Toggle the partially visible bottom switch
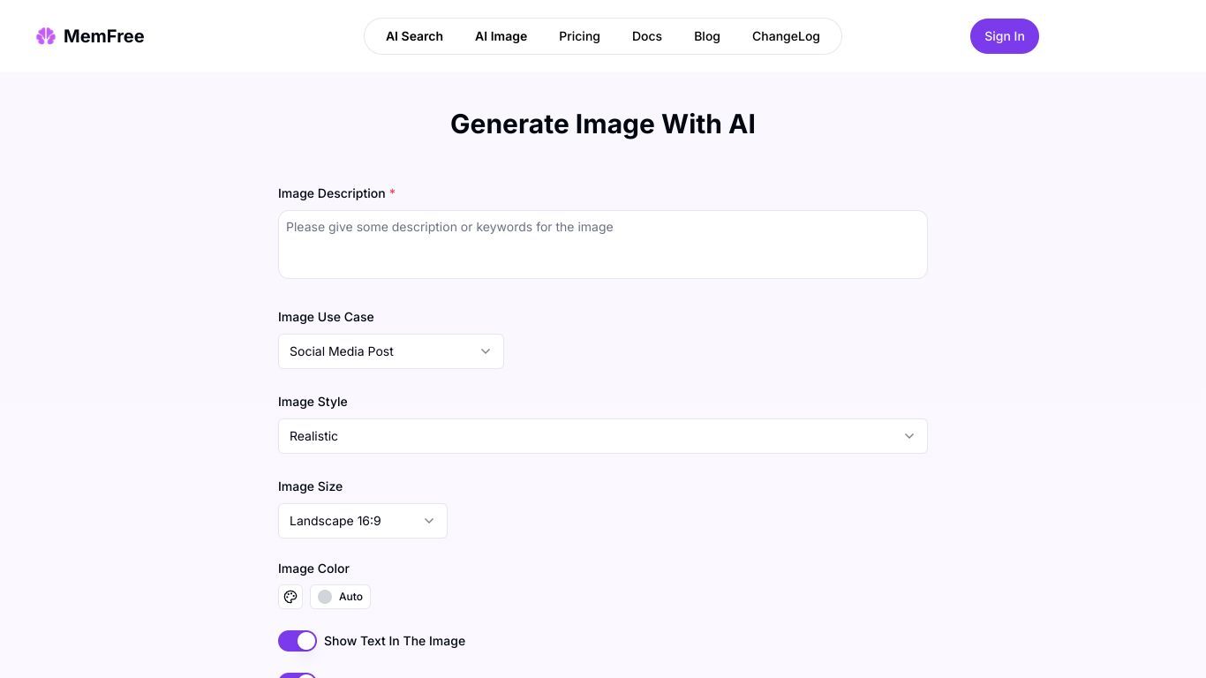Screen dimensions: 1206x678 coord(298,675)
